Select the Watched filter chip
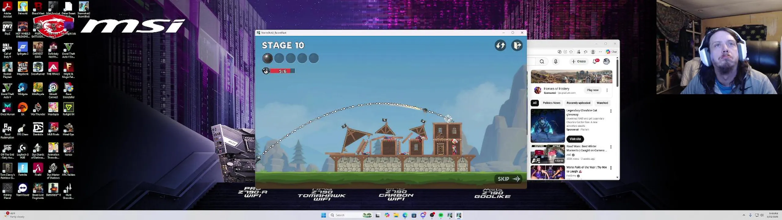Image resolution: width=782 pixels, height=220 pixels. (602, 103)
